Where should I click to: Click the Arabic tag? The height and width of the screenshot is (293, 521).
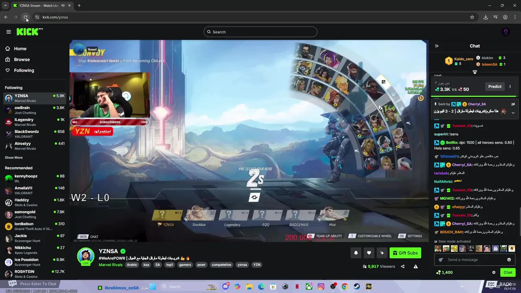pos(132,265)
